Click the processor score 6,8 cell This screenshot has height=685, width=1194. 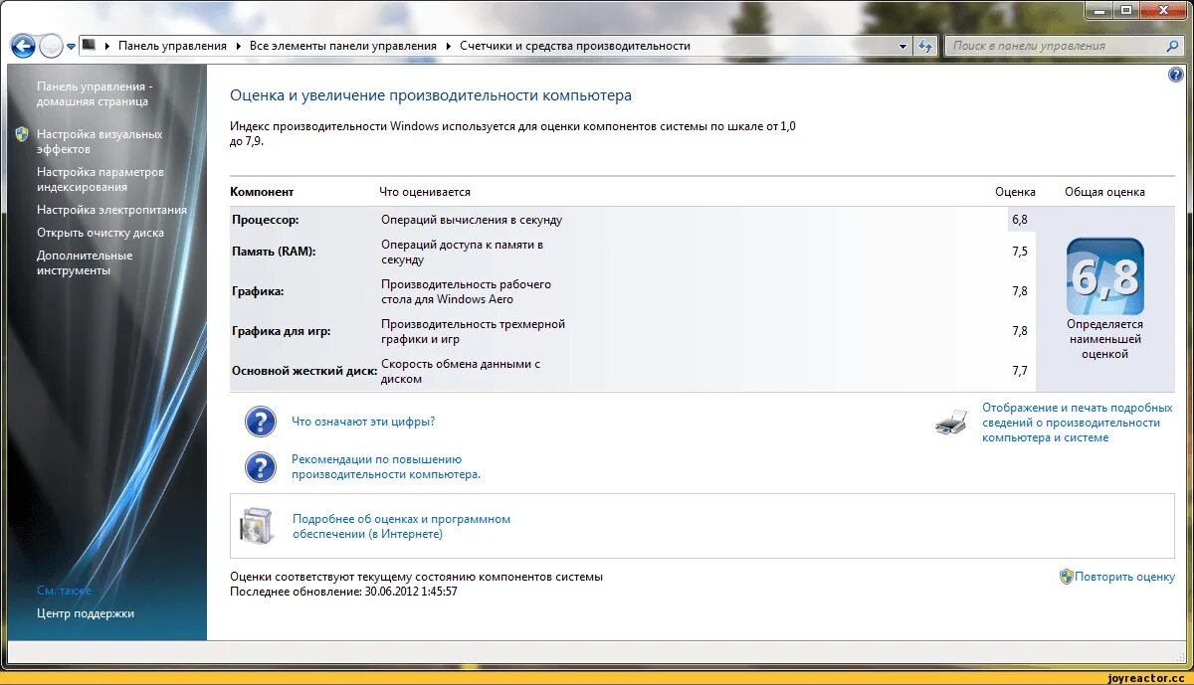pos(1019,220)
